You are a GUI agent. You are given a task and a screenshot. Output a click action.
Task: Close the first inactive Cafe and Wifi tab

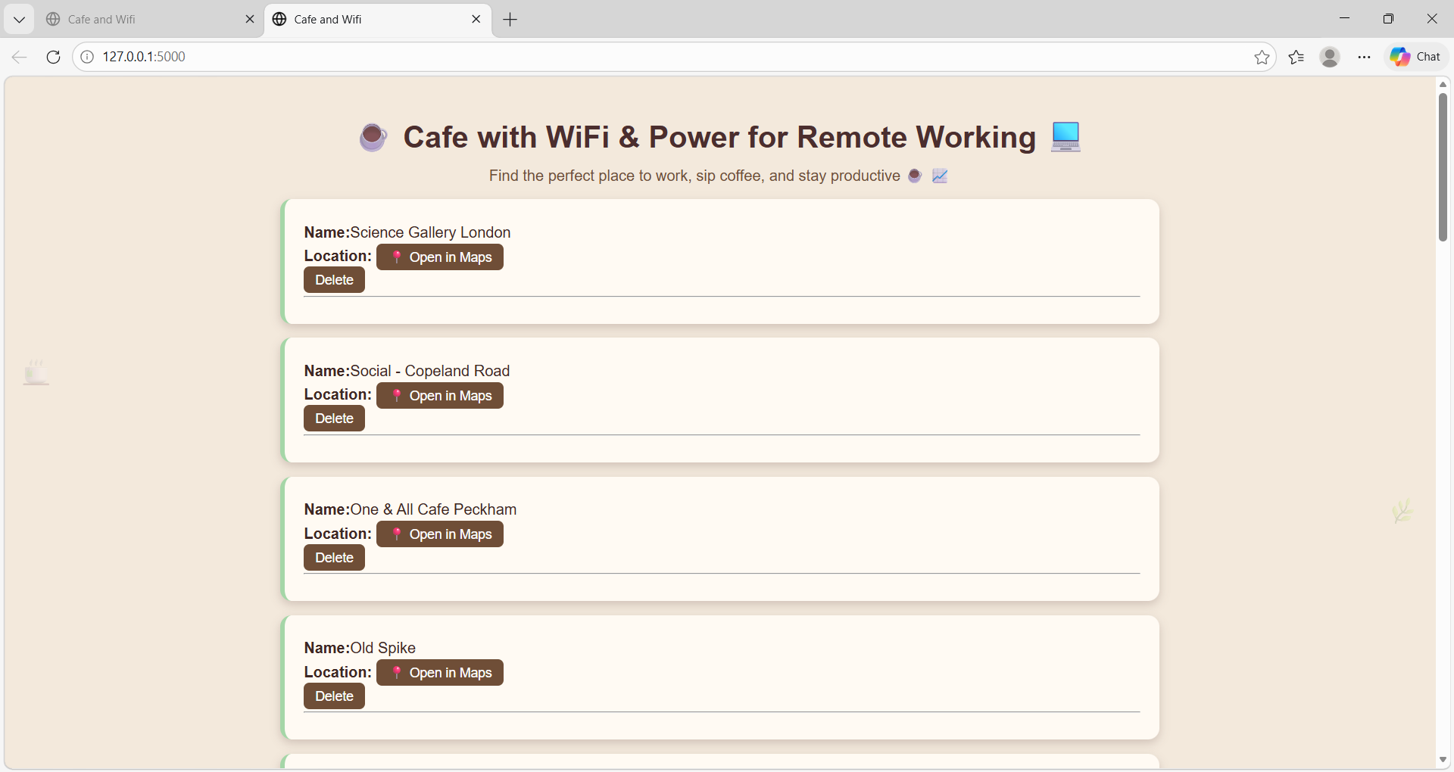click(x=250, y=20)
